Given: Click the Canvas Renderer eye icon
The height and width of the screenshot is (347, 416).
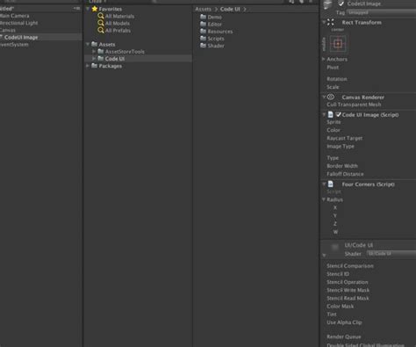Looking at the screenshot, I should point(331,97).
